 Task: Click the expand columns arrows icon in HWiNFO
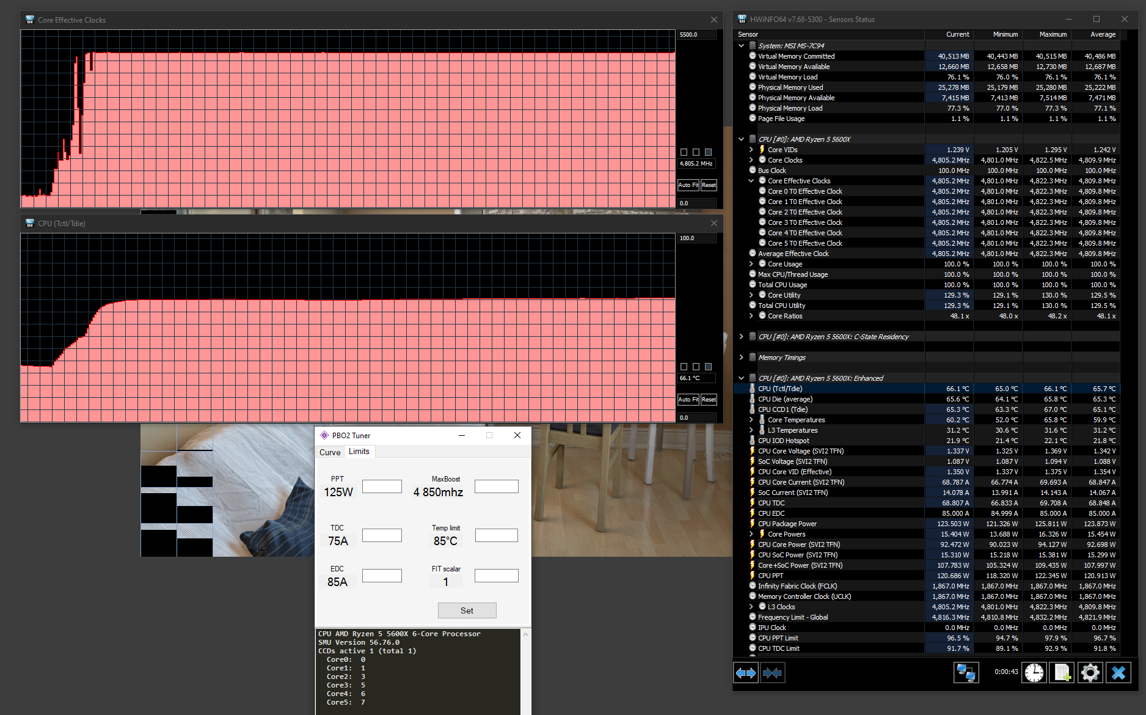tap(746, 673)
